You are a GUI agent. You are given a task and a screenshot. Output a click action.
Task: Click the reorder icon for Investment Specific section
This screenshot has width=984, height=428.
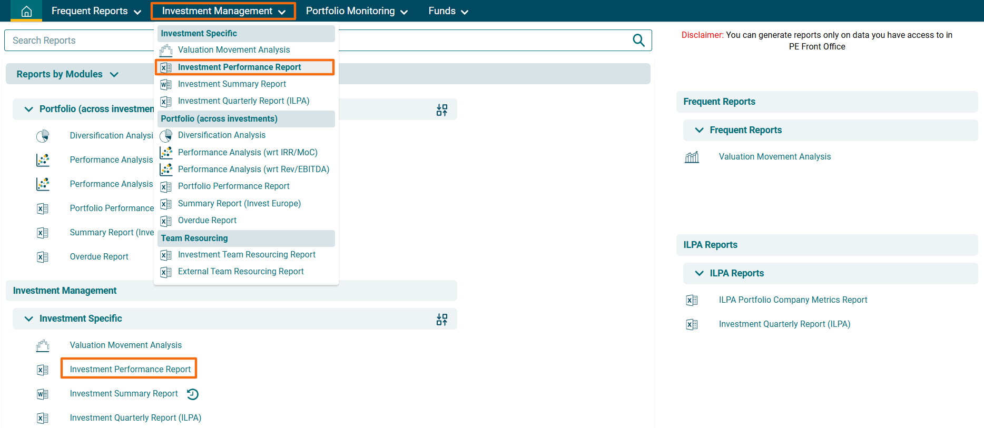(441, 319)
